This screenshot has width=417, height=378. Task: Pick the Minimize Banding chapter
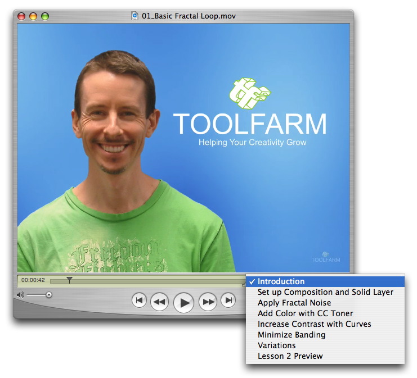click(292, 335)
